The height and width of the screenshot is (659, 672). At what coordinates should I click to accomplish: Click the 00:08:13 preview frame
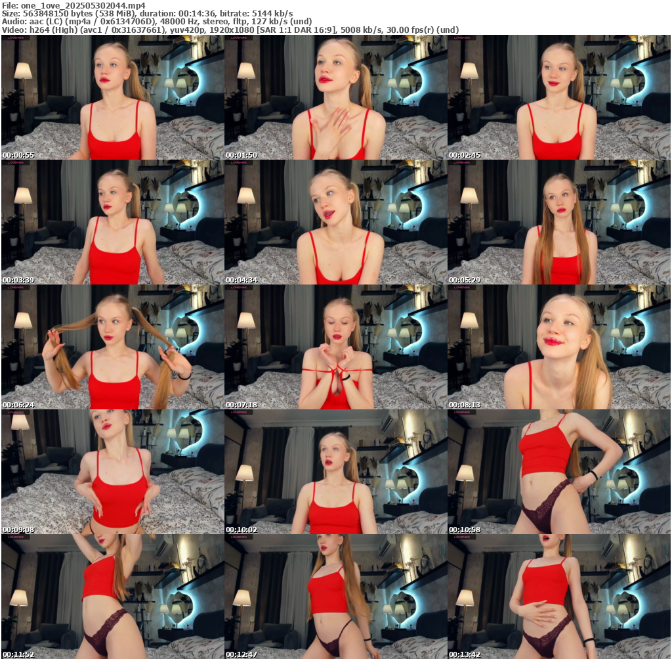pos(559,347)
